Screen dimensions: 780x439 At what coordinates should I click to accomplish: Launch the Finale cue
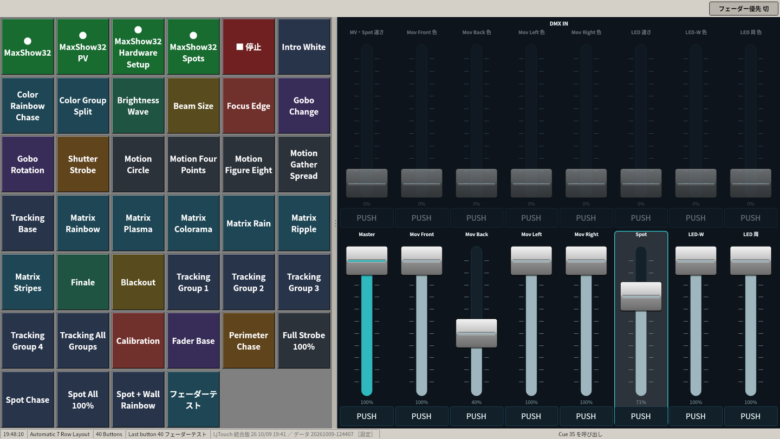point(83,282)
